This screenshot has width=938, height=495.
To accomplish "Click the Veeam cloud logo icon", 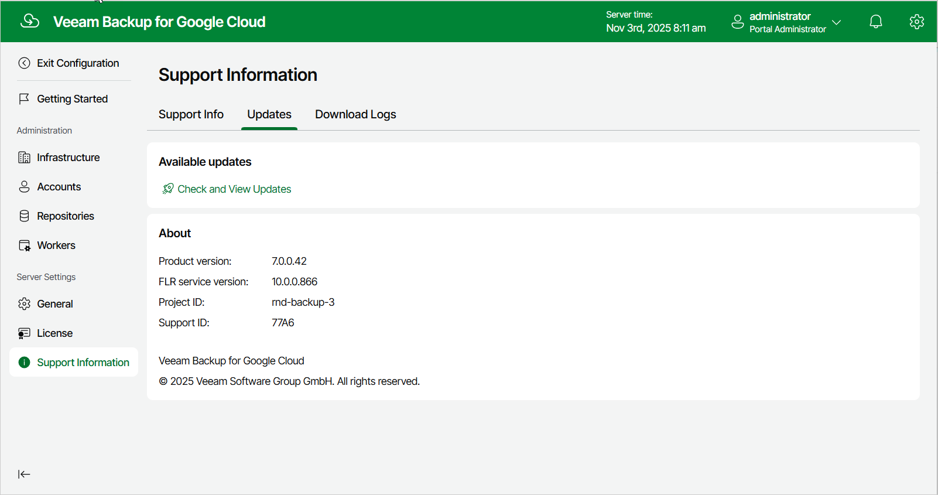I will pyautogui.click(x=30, y=21).
